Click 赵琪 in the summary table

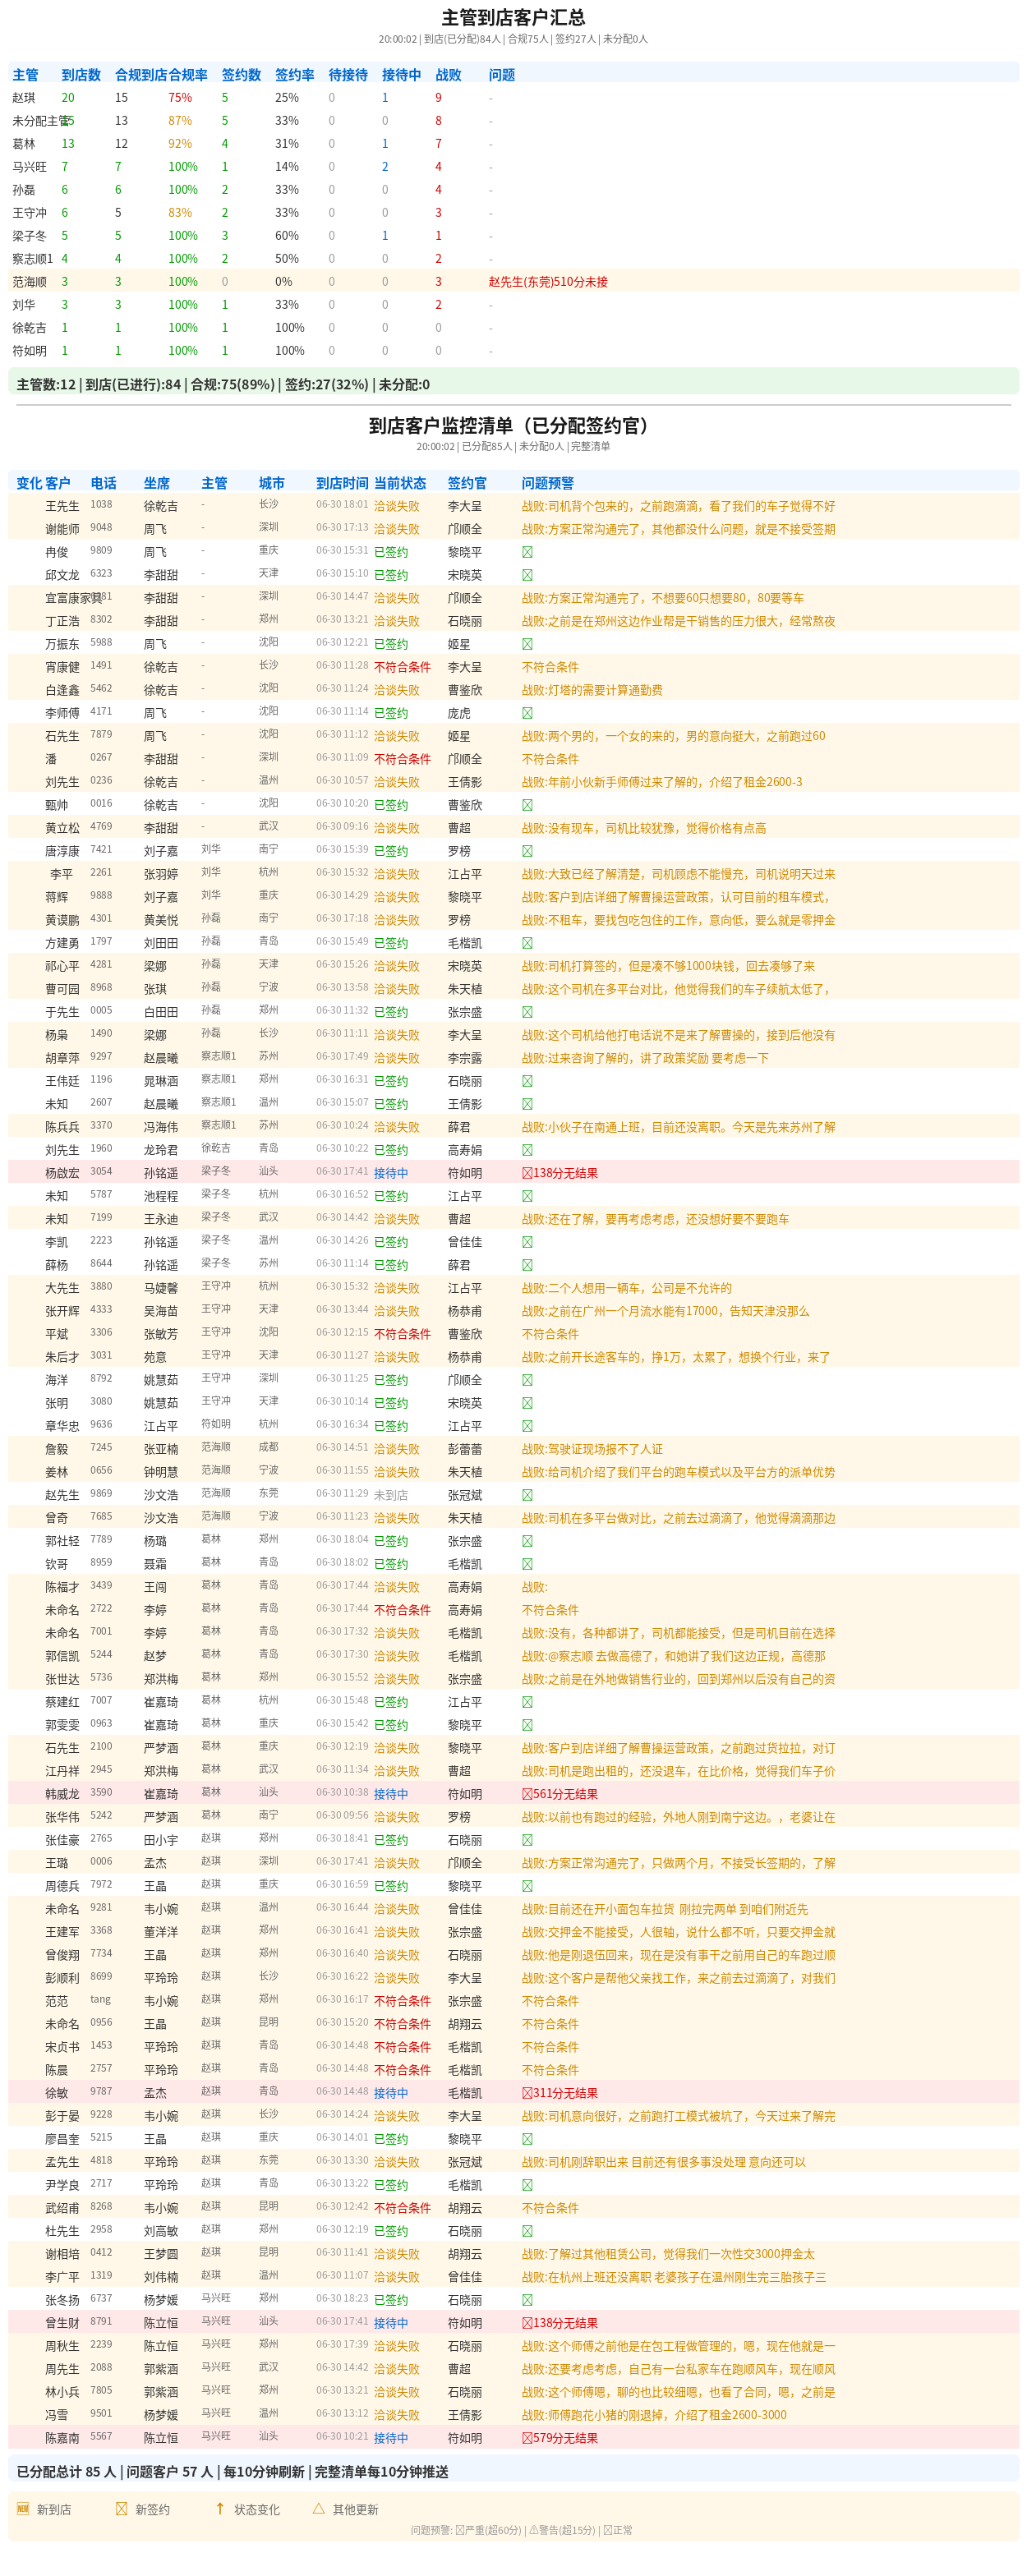24,98
